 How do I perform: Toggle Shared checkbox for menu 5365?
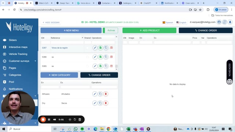[87, 66]
